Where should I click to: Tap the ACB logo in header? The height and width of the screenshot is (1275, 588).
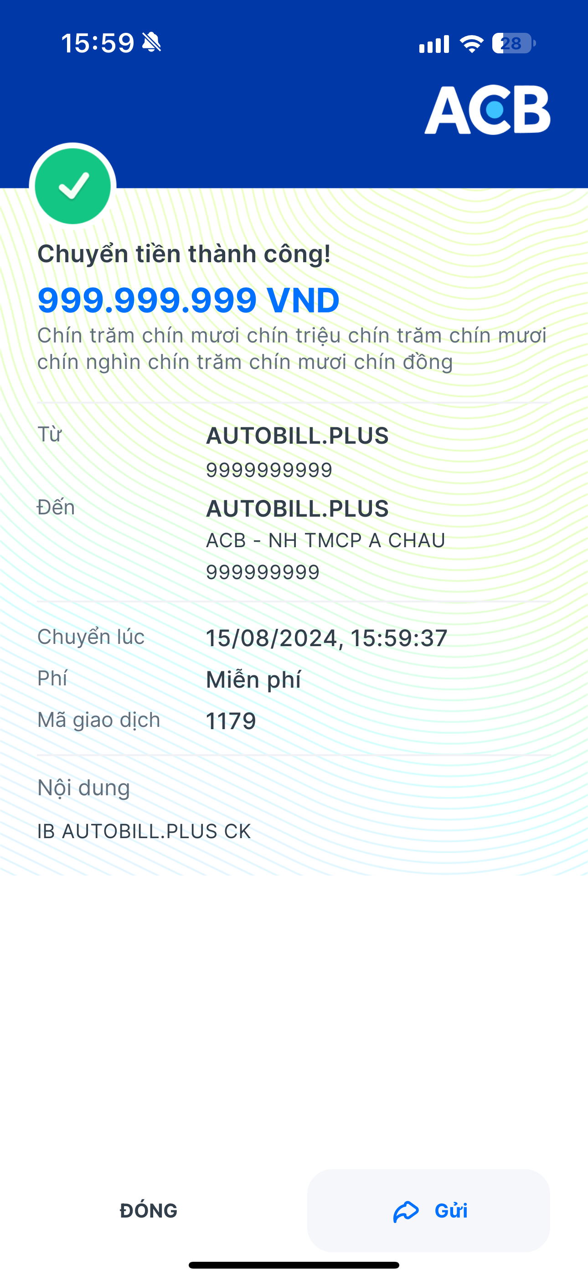point(487,110)
